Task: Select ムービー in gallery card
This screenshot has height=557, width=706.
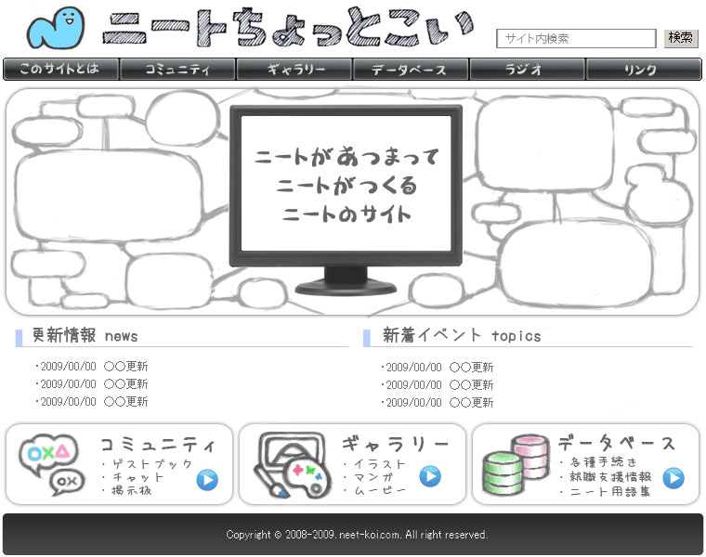Action: tap(380, 490)
